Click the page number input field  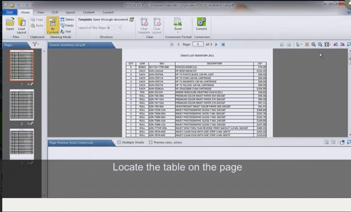[198, 44]
